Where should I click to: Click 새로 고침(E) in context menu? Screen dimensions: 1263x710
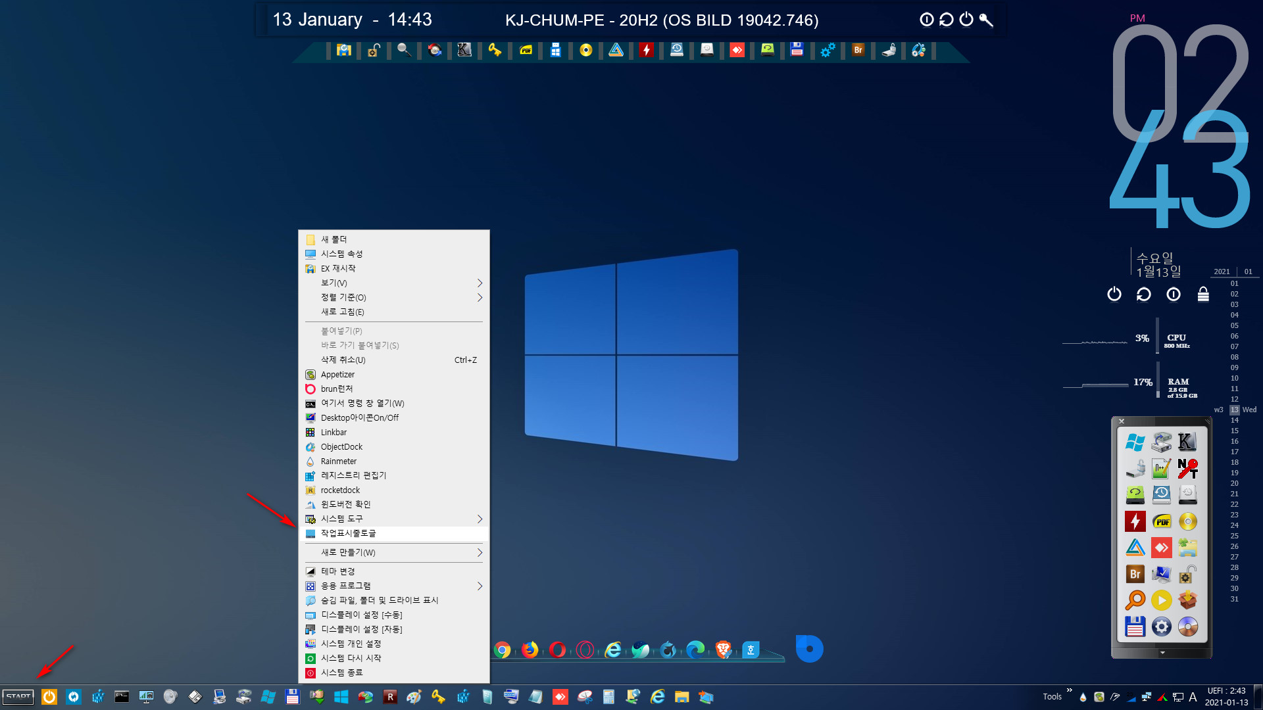tap(394, 312)
